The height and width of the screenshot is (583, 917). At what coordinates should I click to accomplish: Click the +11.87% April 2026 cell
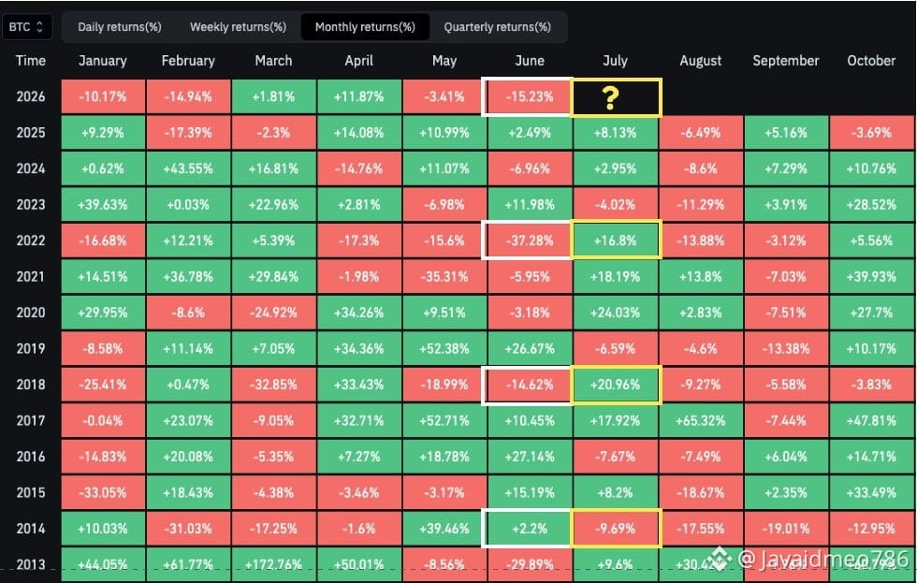point(359,96)
